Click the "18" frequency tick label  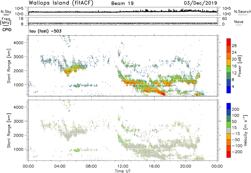[x=21, y=19]
